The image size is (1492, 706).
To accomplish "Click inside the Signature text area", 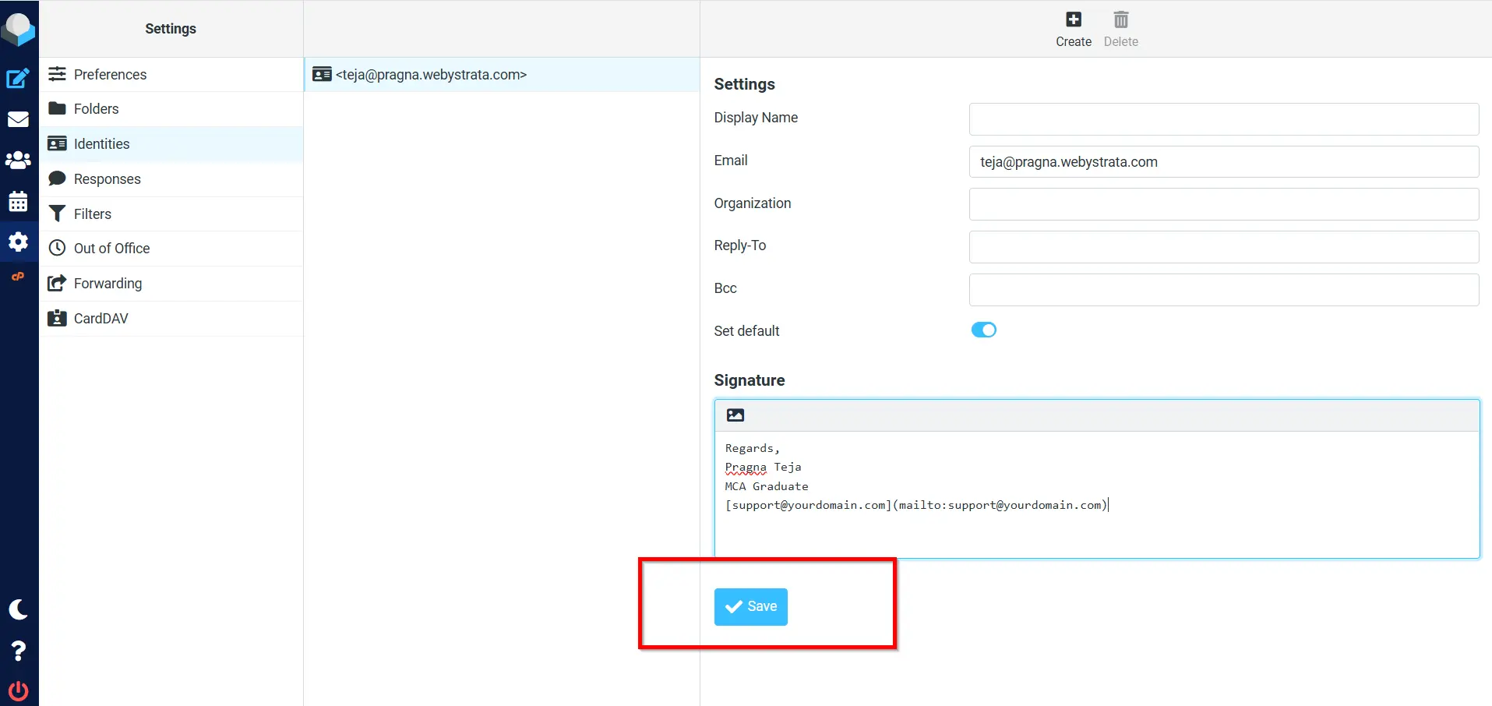I will pos(1097,494).
